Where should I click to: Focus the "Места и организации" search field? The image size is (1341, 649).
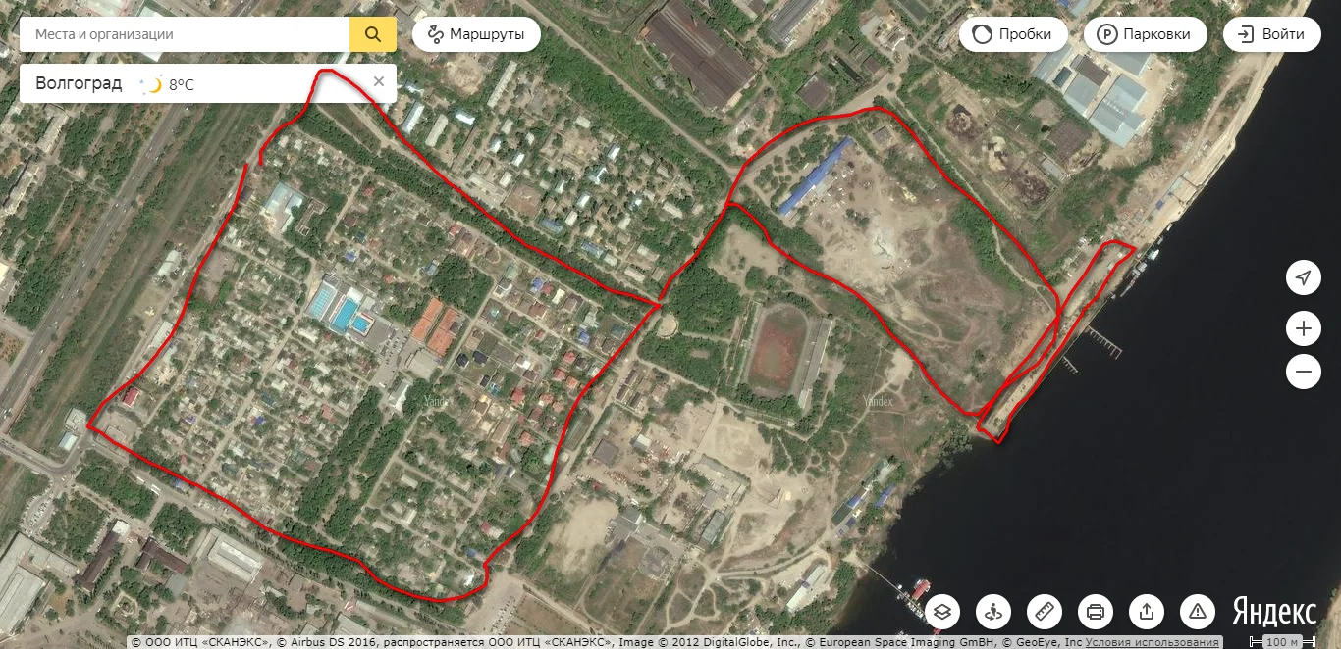pyautogui.click(x=185, y=34)
